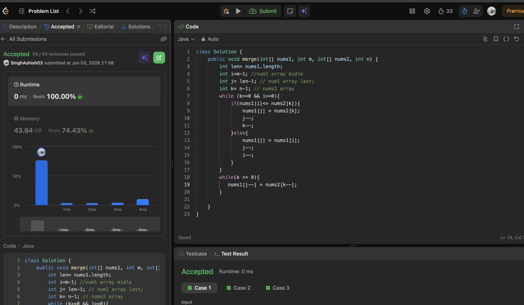The width and height of the screenshot is (524, 305).
Task: Analyze complexity with purple sparkle button
Action: pyautogui.click(x=145, y=58)
